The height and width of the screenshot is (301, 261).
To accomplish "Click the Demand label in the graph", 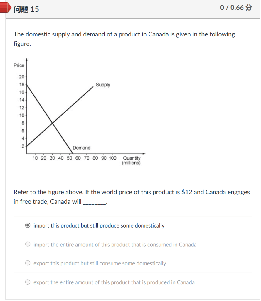I will [81, 148].
